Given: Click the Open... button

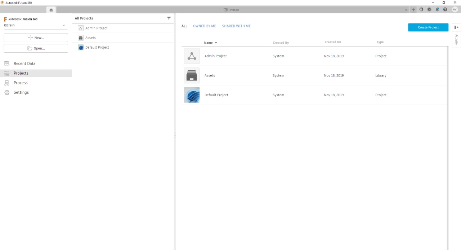Looking at the screenshot, I should (36, 48).
